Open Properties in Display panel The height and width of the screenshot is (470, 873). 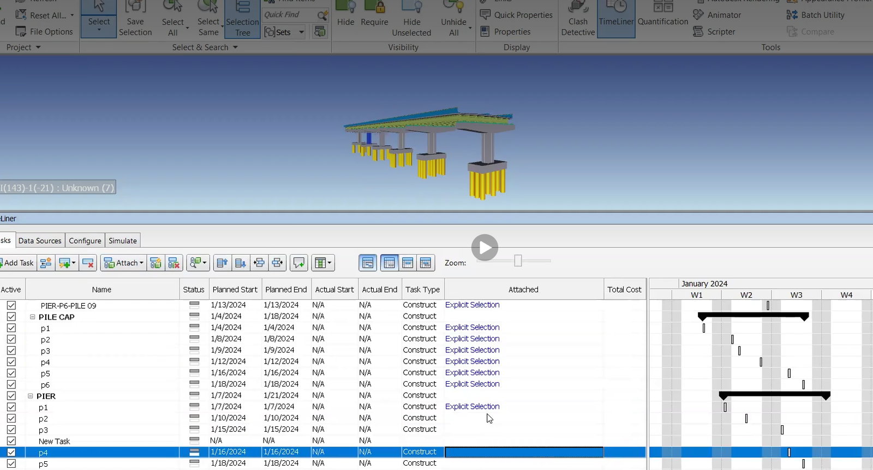tap(505, 32)
